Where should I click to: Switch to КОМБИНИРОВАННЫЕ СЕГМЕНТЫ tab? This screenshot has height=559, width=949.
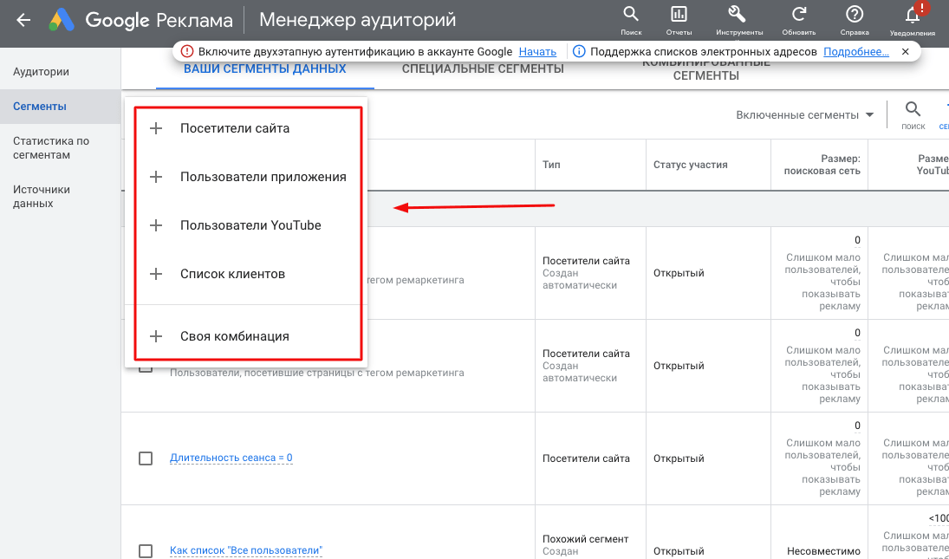[706, 69]
